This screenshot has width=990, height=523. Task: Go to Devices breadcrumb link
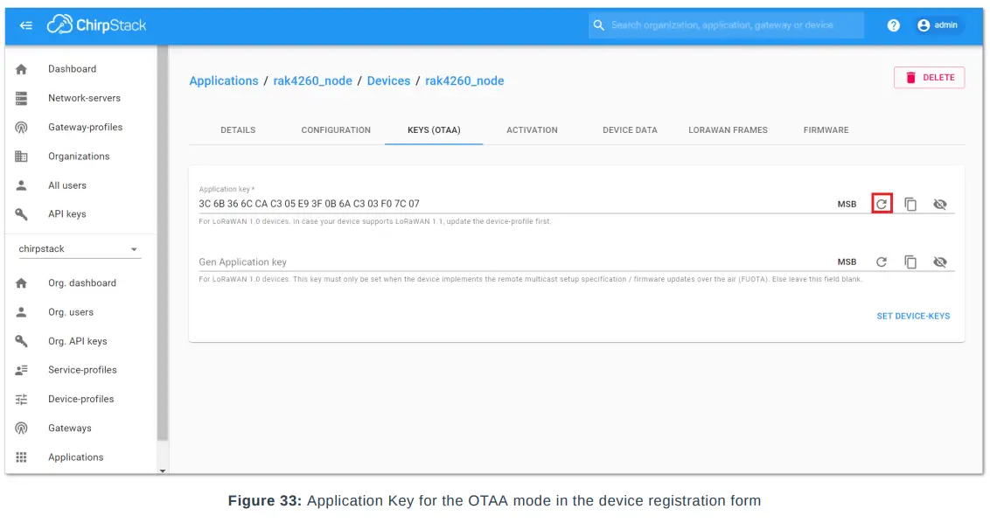click(388, 80)
